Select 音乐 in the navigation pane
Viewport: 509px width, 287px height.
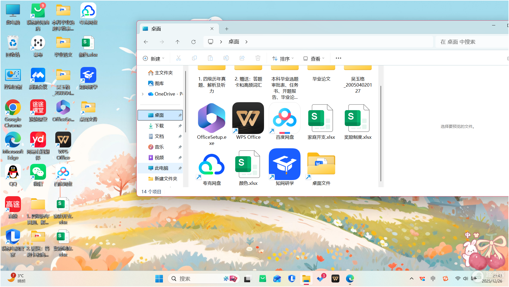[160, 147]
